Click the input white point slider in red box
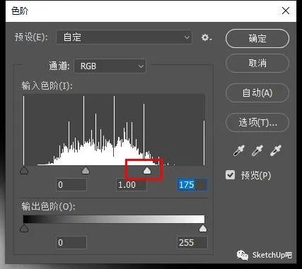 pyautogui.click(x=147, y=171)
